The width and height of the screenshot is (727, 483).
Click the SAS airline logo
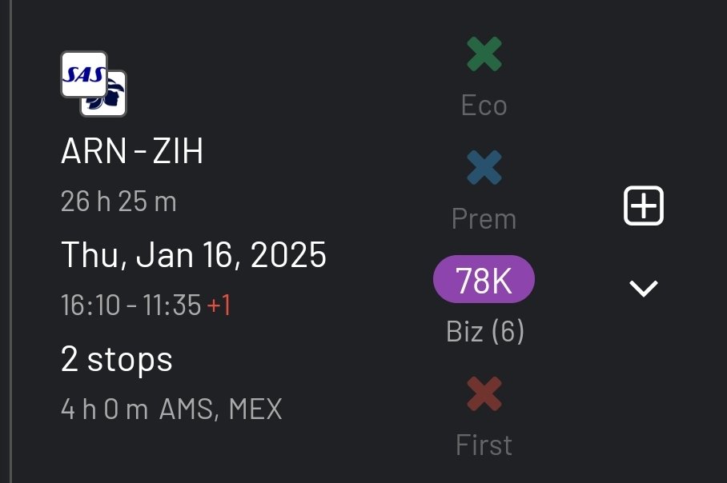click(82, 73)
